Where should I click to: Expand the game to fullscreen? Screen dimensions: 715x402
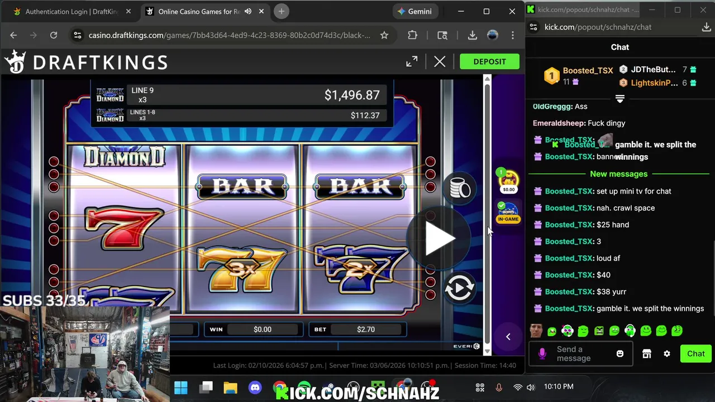pyautogui.click(x=412, y=61)
